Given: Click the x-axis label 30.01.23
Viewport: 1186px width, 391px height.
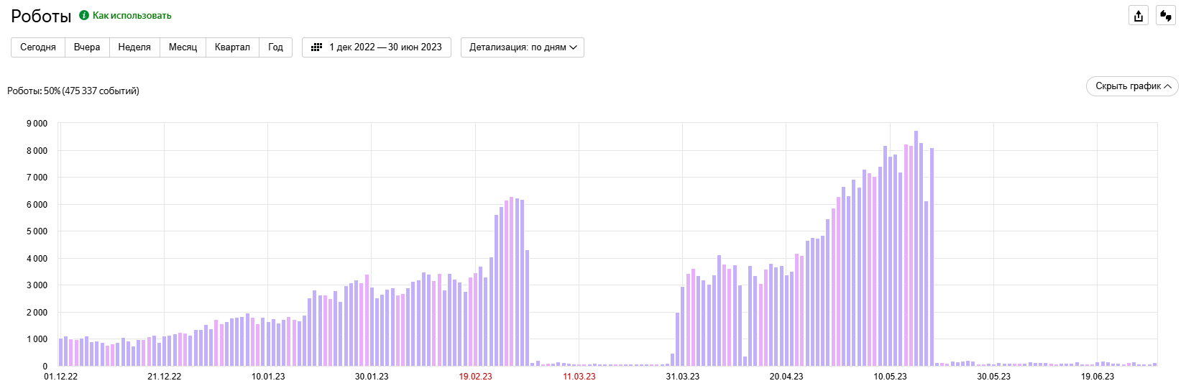Looking at the screenshot, I should [x=372, y=377].
